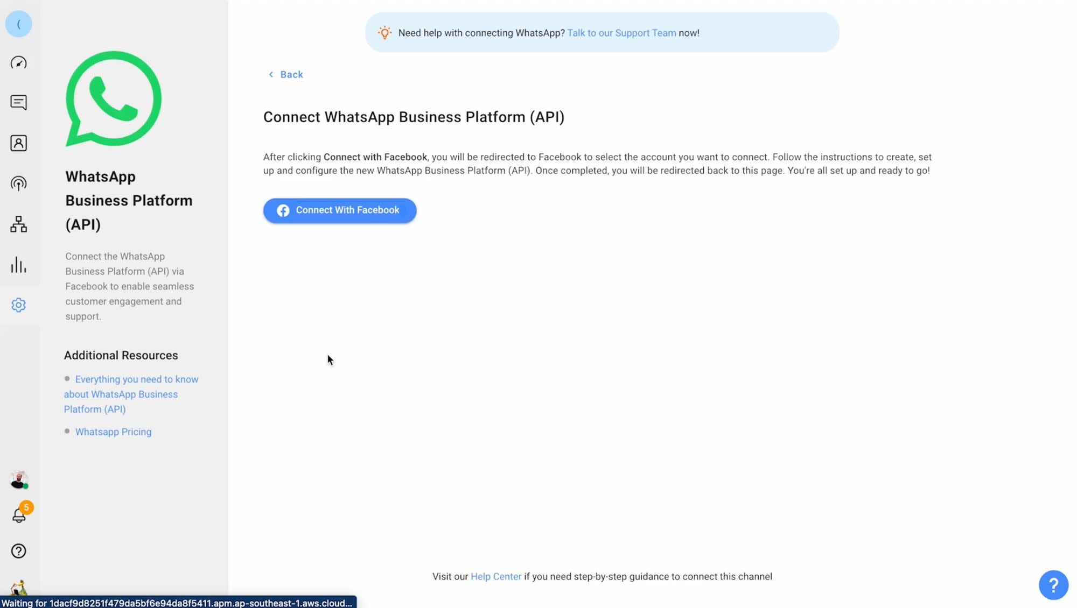Click Talk to our Support Team link
The width and height of the screenshot is (1077, 608).
point(622,32)
